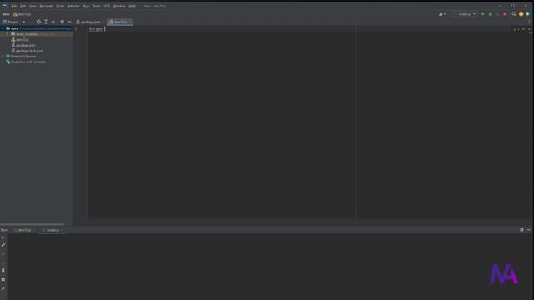Click the Project panel horizontal scrollbar
Viewport: 534px width, 300px height.
33,224
